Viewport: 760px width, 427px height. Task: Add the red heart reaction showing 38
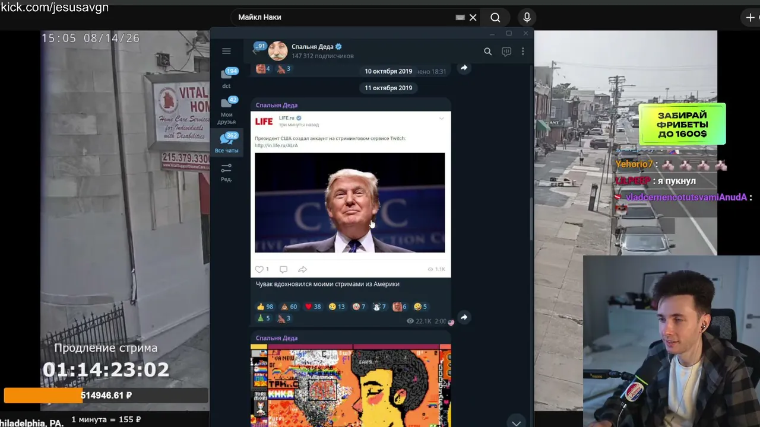[312, 307]
